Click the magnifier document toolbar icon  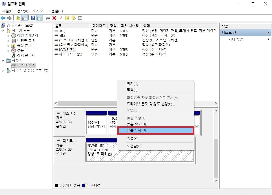(73, 18)
